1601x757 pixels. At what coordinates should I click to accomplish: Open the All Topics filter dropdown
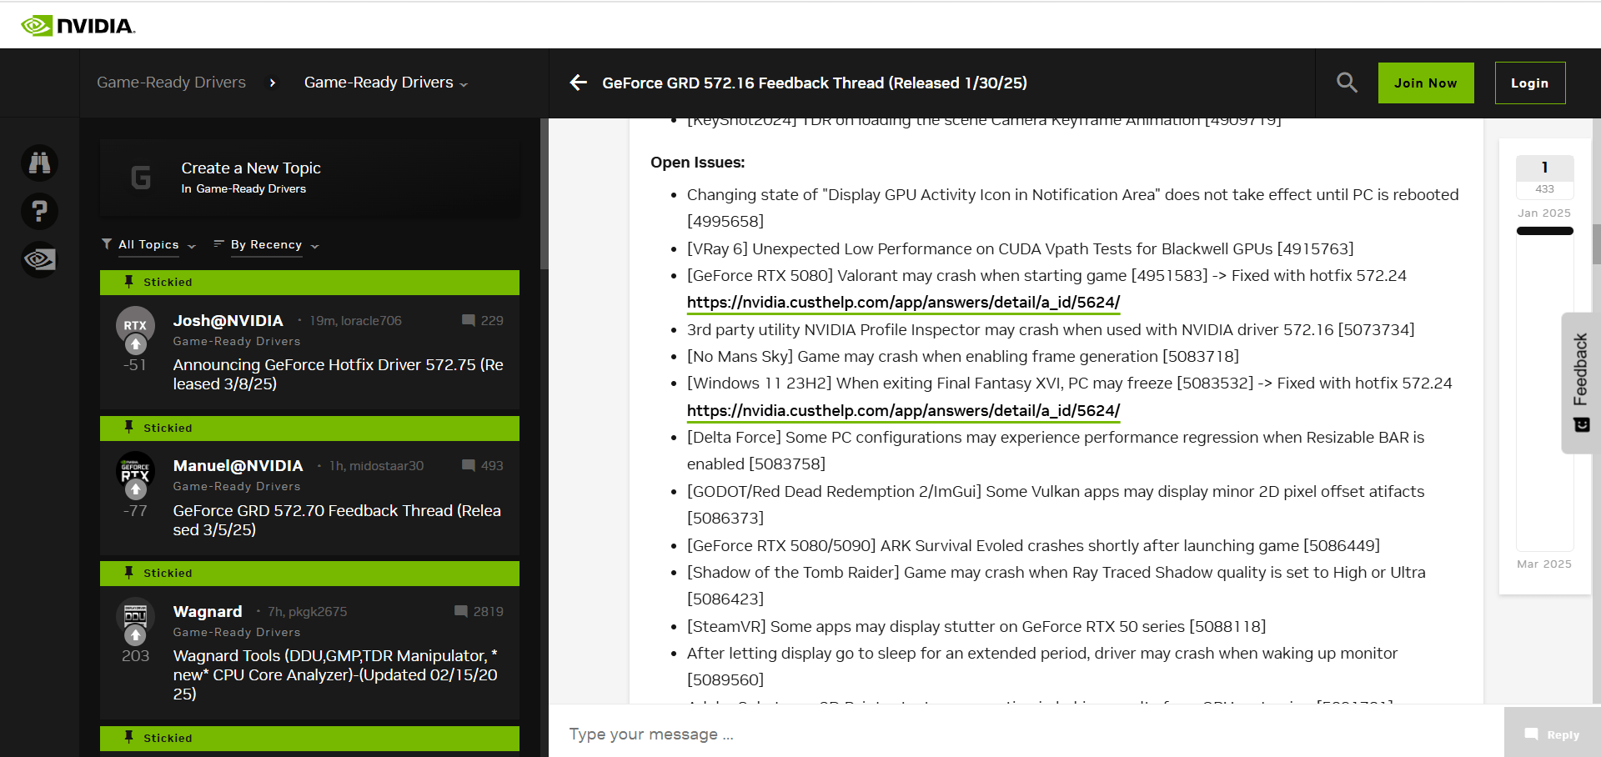[148, 244]
